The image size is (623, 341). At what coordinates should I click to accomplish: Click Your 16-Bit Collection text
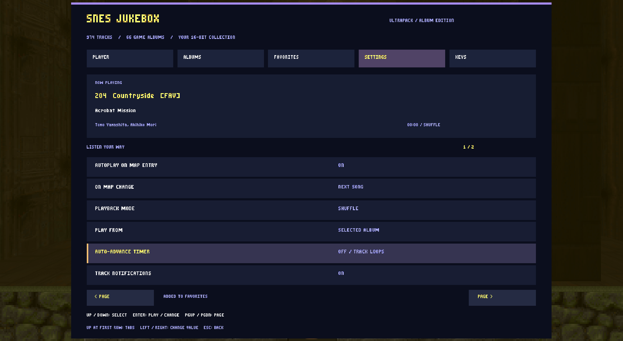point(207,37)
